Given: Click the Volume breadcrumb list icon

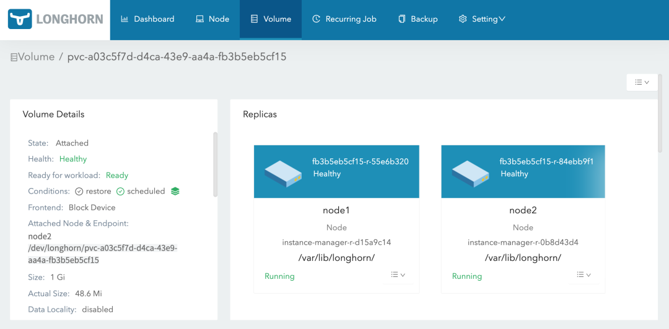Looking at the screenshot, I should [x=14, y=58].
